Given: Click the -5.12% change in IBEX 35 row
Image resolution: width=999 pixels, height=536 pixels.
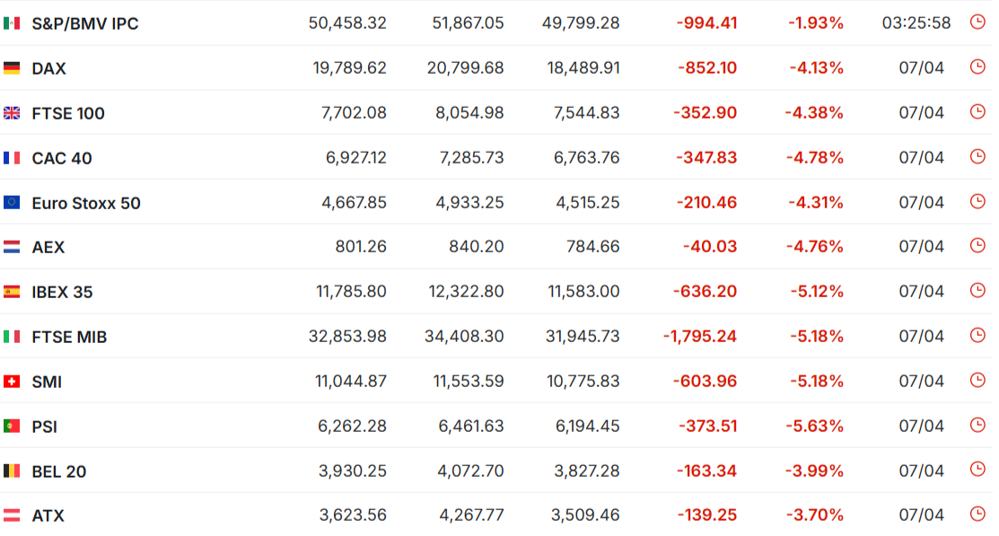Looking at the screenshot, I should 817,291.
